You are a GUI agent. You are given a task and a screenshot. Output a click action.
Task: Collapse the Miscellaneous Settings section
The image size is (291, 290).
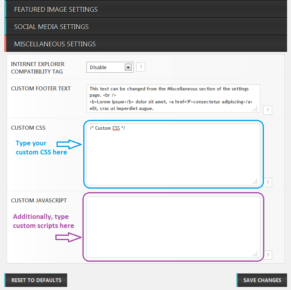[146, 44]
